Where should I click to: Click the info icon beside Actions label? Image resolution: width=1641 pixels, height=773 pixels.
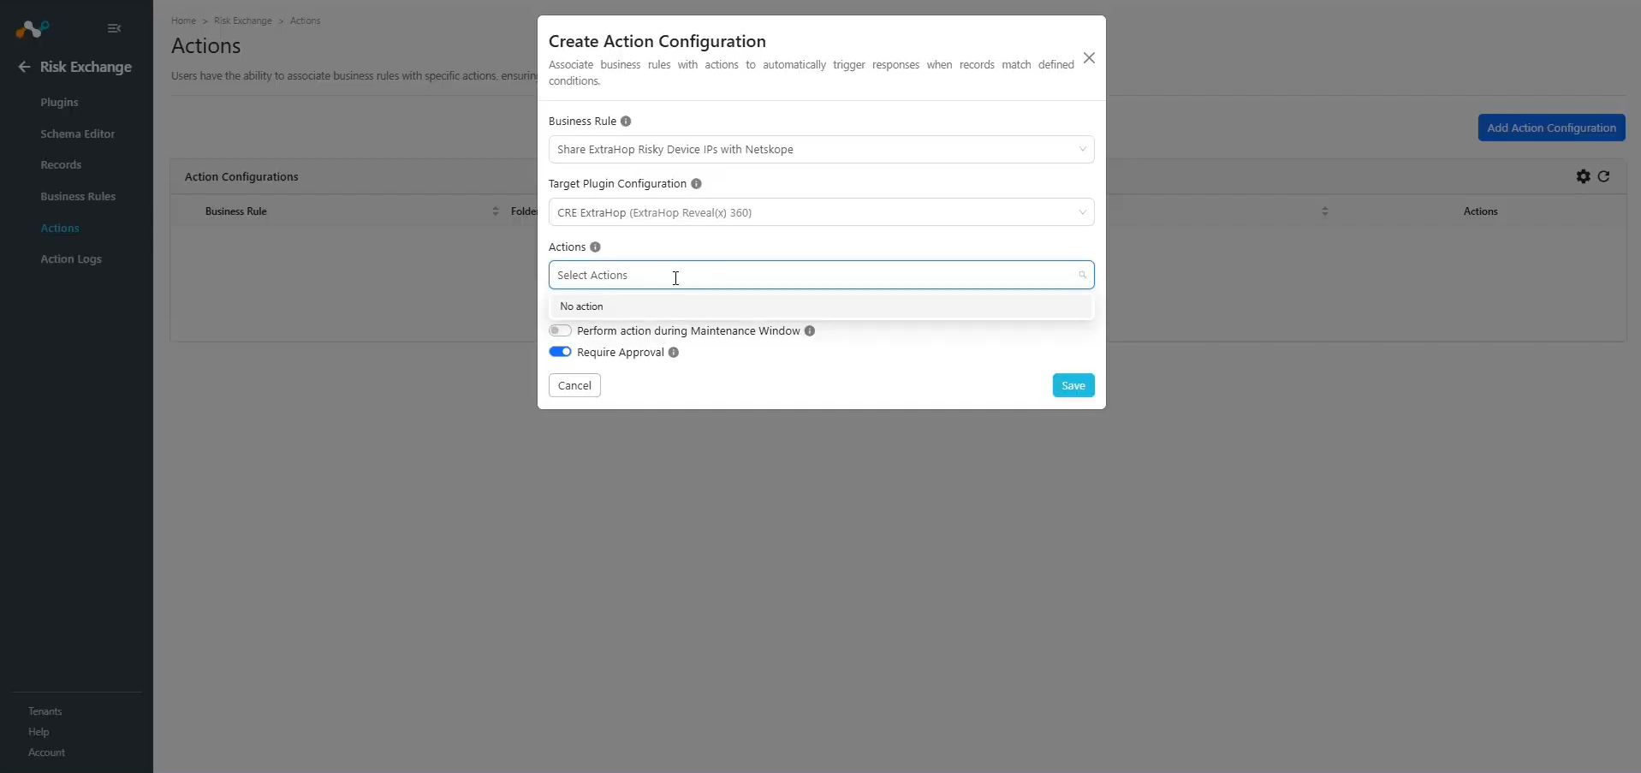click(x=595, y=247)
